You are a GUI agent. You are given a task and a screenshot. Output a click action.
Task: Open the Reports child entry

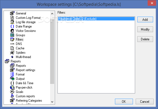pos(21,66)
